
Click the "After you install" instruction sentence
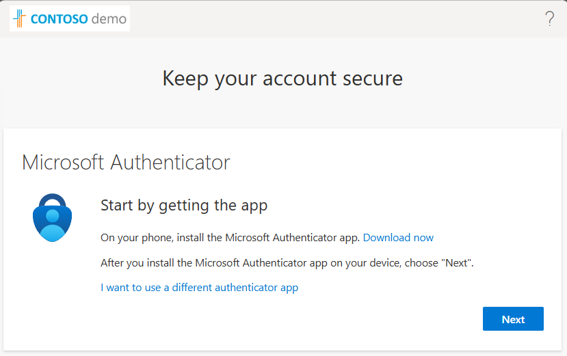287,263
